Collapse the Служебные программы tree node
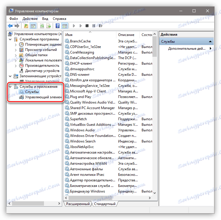This screenshot has width=221, height=220. [x=10, y=39]
